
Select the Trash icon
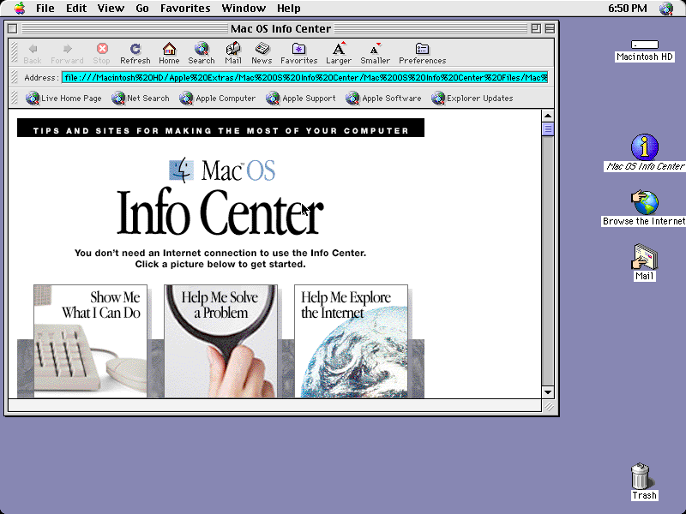pyautogui.click(x=644, y=481)
